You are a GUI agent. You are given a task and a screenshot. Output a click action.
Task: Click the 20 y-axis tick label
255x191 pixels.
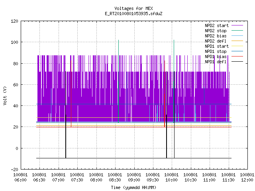coord(16,127)
